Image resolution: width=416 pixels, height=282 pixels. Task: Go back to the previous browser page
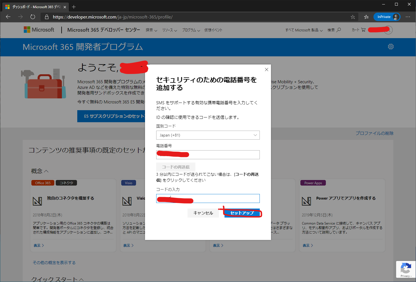[x=8, y=17]
